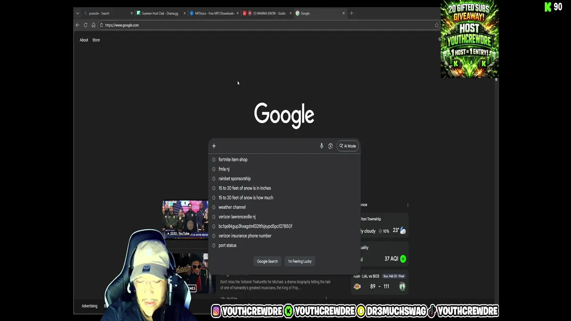This screenshot has height=321, width=571.
Task: Reload the current page
Action: click(x=85, y=25)
